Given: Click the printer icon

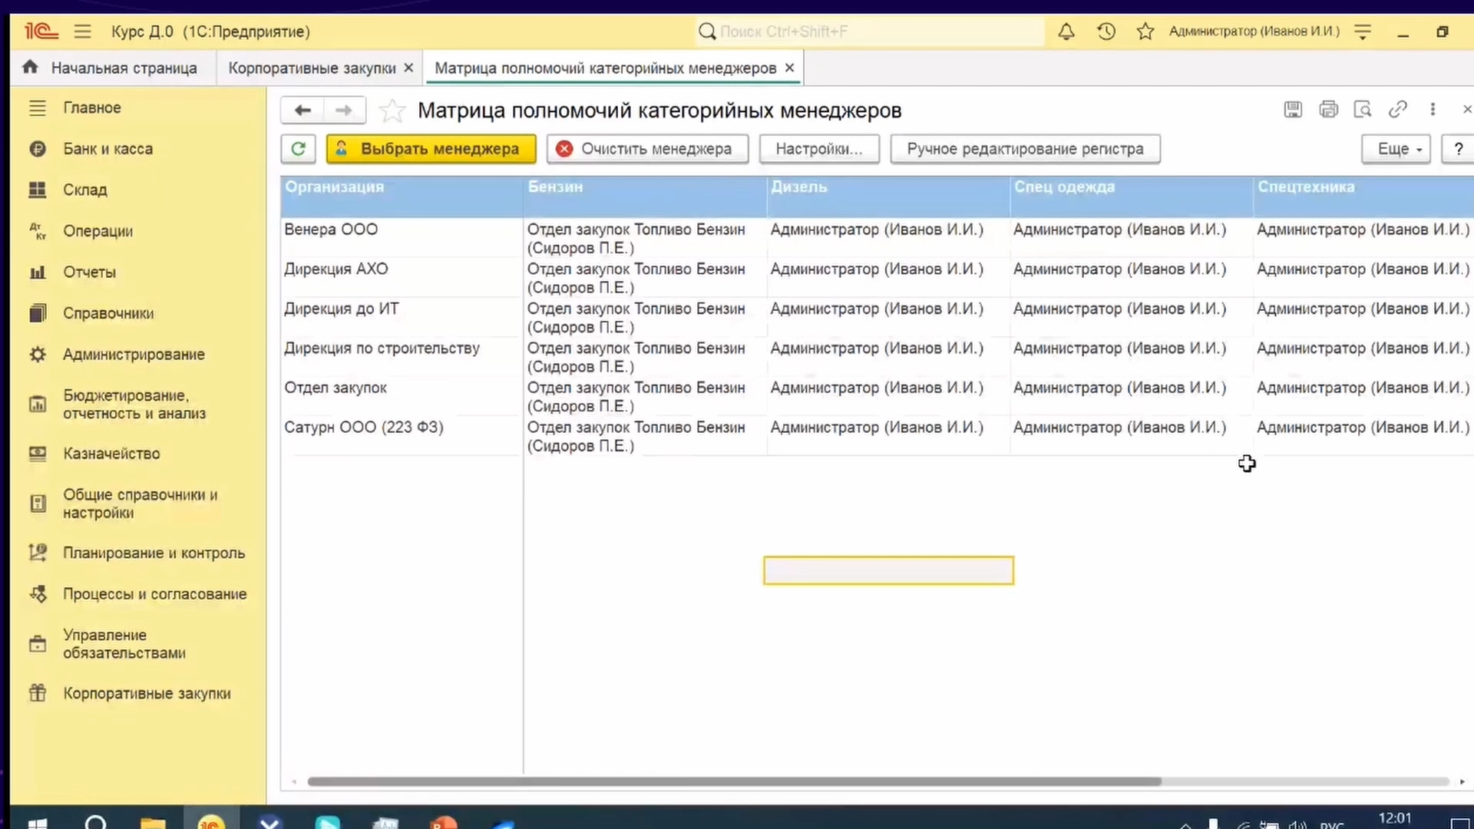Looking at the screenshot, I should [x=1328, y=110].
